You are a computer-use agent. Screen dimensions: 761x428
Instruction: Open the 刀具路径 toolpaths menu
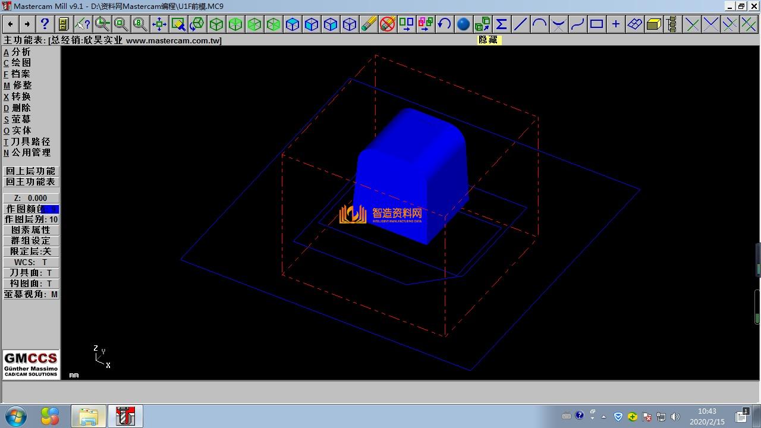coord(30,141)
